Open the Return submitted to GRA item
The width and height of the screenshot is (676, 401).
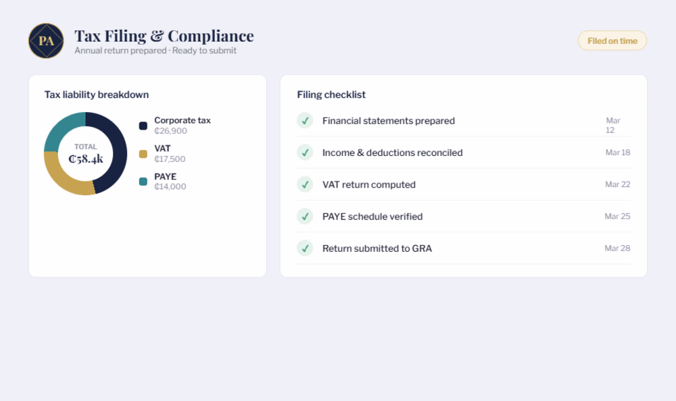coord(464,248)
